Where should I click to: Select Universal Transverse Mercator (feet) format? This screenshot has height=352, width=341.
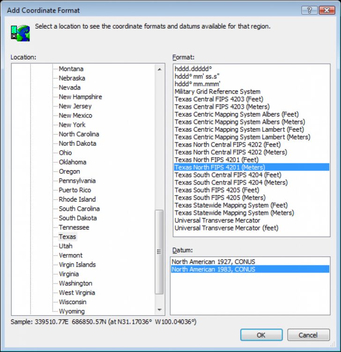tap(226, 228)
